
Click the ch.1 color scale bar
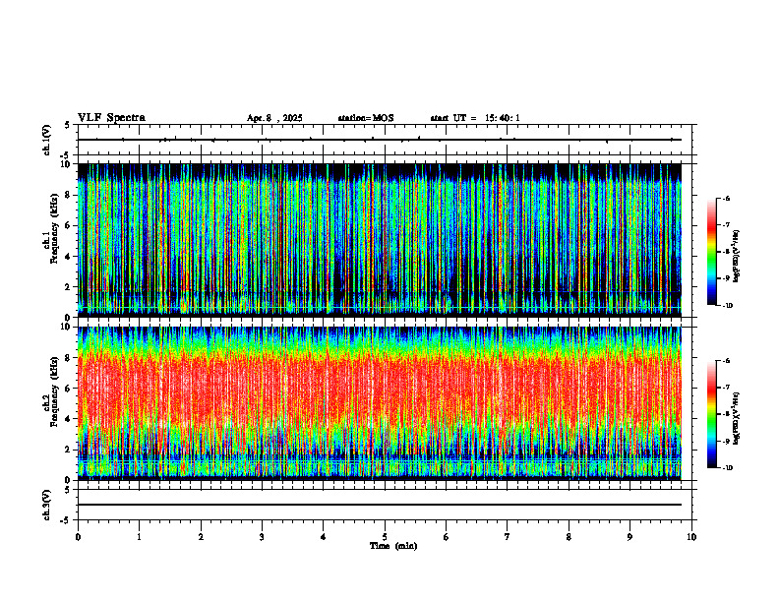pos(712,252)
